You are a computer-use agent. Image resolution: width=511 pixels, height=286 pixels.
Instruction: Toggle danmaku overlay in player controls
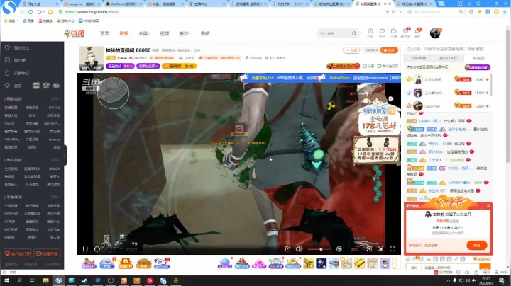click(339, 249)
